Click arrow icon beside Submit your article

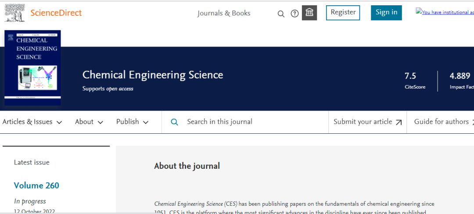pos(399,122)
